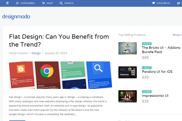This screenshot has width=182, height=121.
Task: Click the designmodo wordmark logo
Action: [16, 17]
